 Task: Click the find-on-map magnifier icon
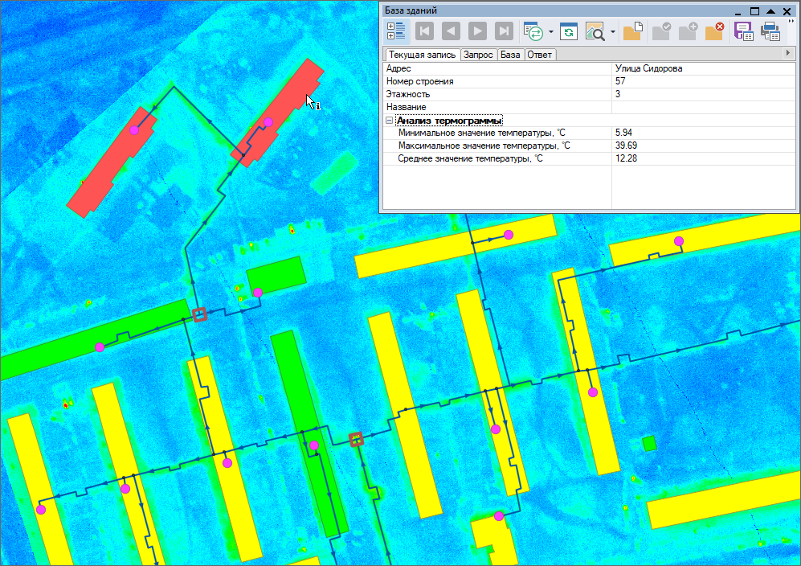(x=595, y=31)
